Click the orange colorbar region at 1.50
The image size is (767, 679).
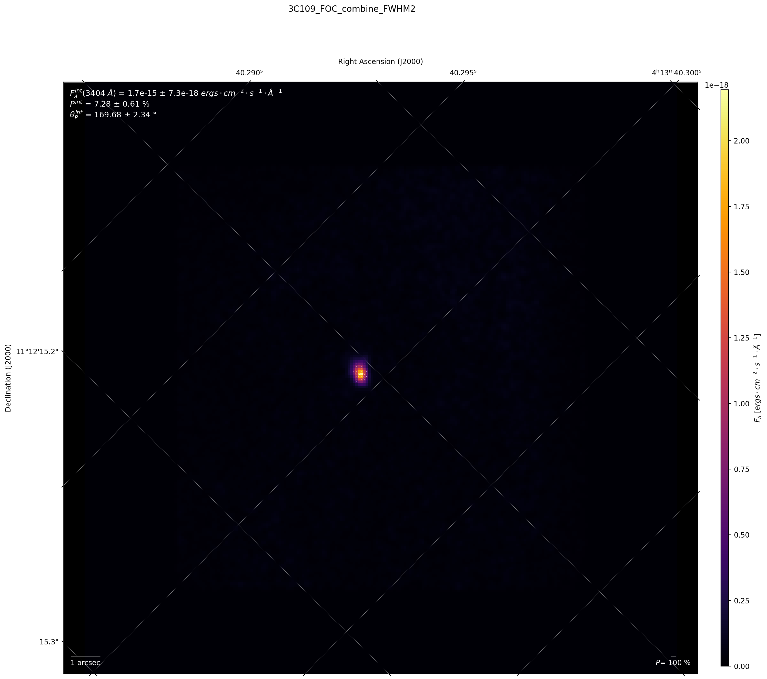point(724,272)
